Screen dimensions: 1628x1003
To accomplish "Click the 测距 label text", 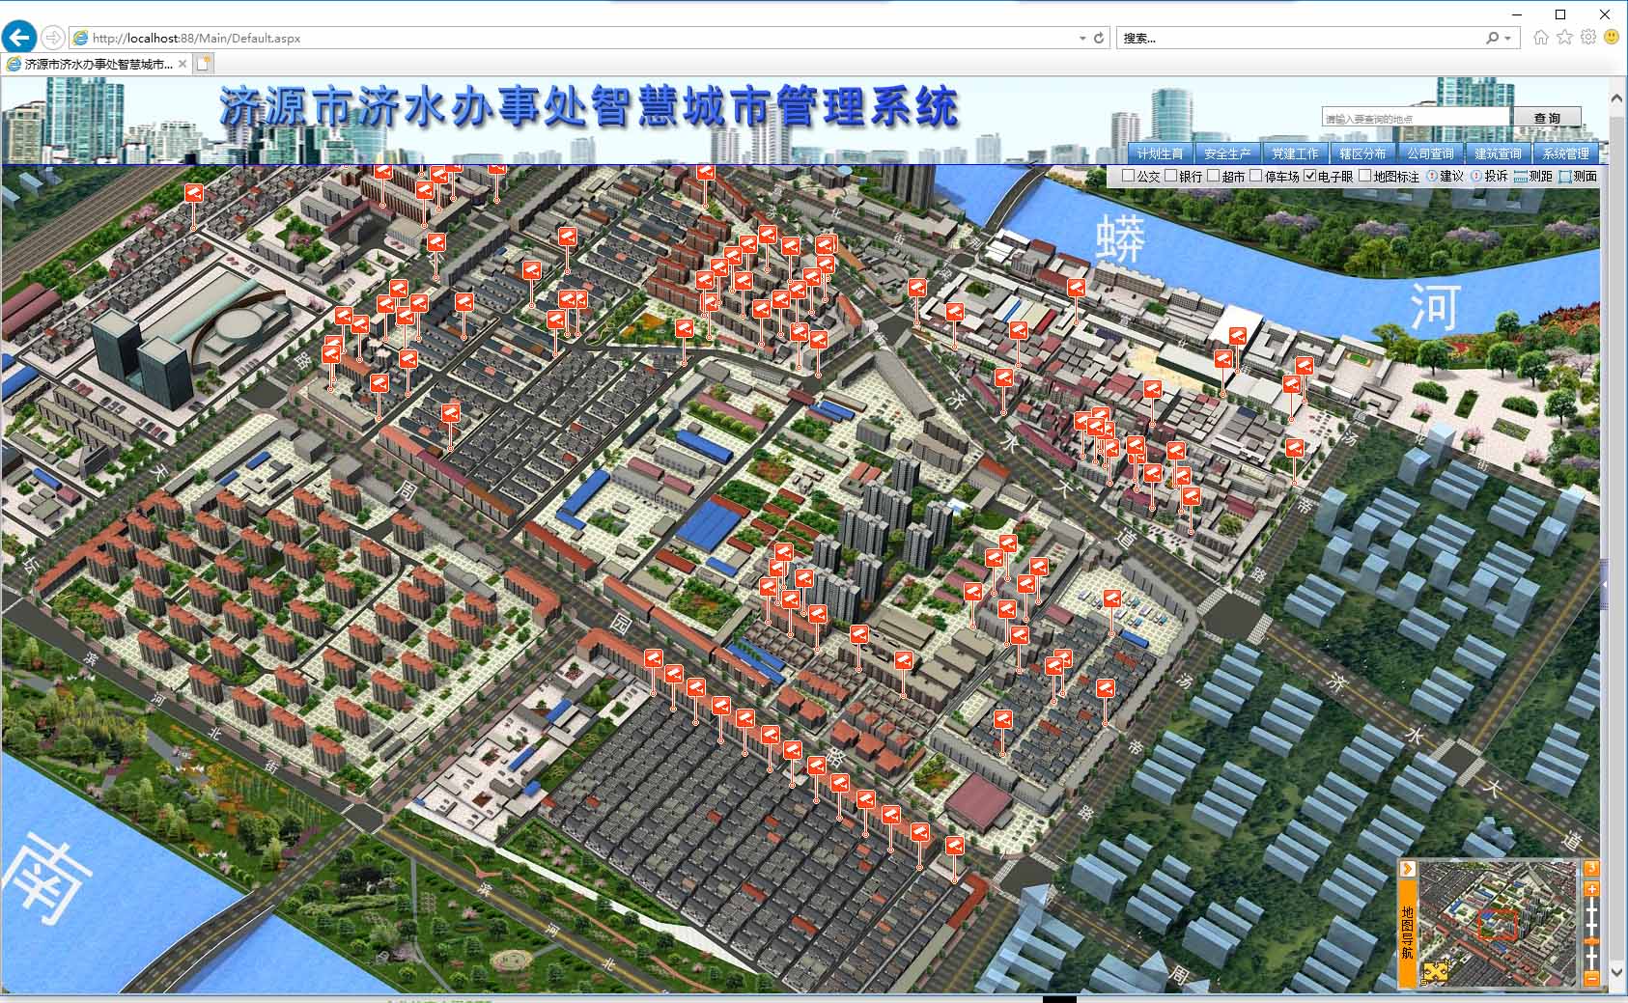I will [1540, 176].
